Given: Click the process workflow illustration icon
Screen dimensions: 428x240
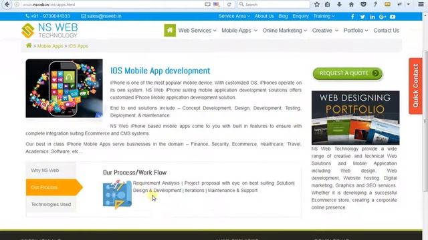Looking at the screenshot, I should tap(117, 194).
